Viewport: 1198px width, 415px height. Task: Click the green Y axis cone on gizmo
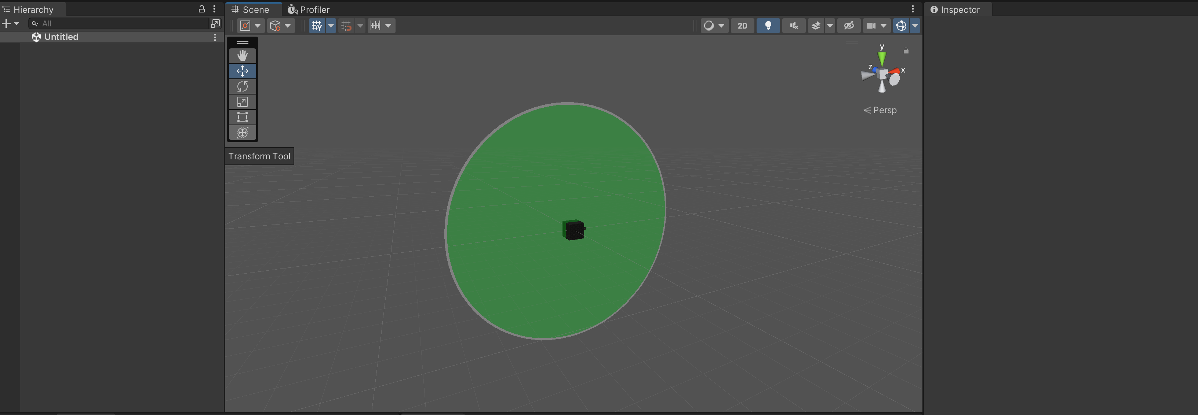[x=882, y=58]
